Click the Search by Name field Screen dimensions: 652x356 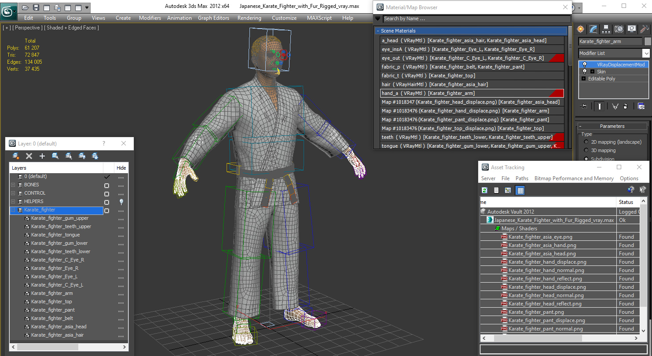[x=476, y=19]
